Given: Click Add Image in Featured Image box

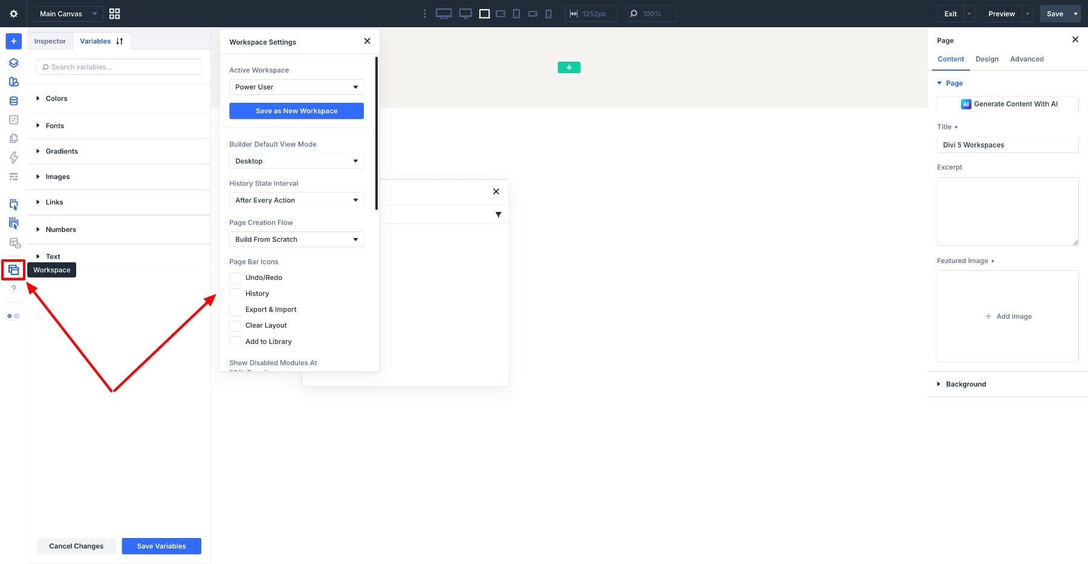Looking at the screenshot, I should click(x=1008, y=316).
